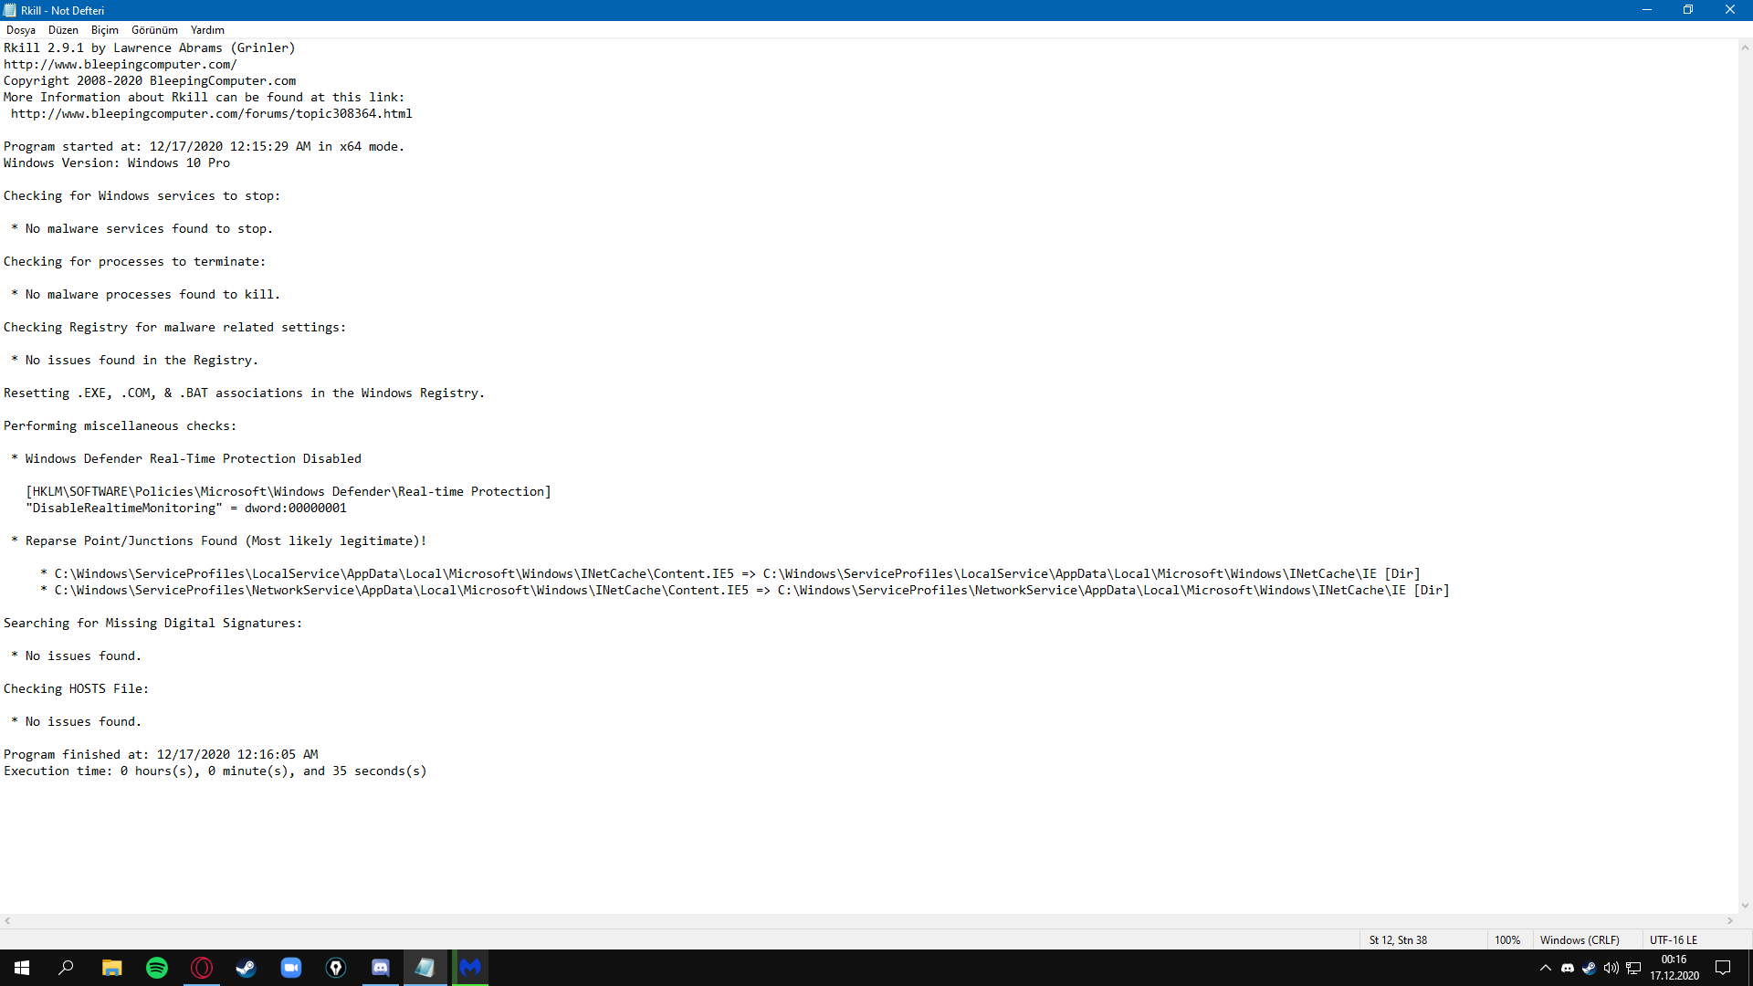Open the Düzen menu
Viewport: 1753px width, 986px height.
pos(63,30)
